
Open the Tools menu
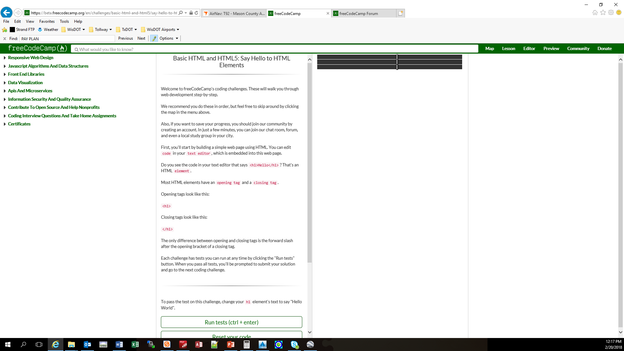[x=64, y=21]
